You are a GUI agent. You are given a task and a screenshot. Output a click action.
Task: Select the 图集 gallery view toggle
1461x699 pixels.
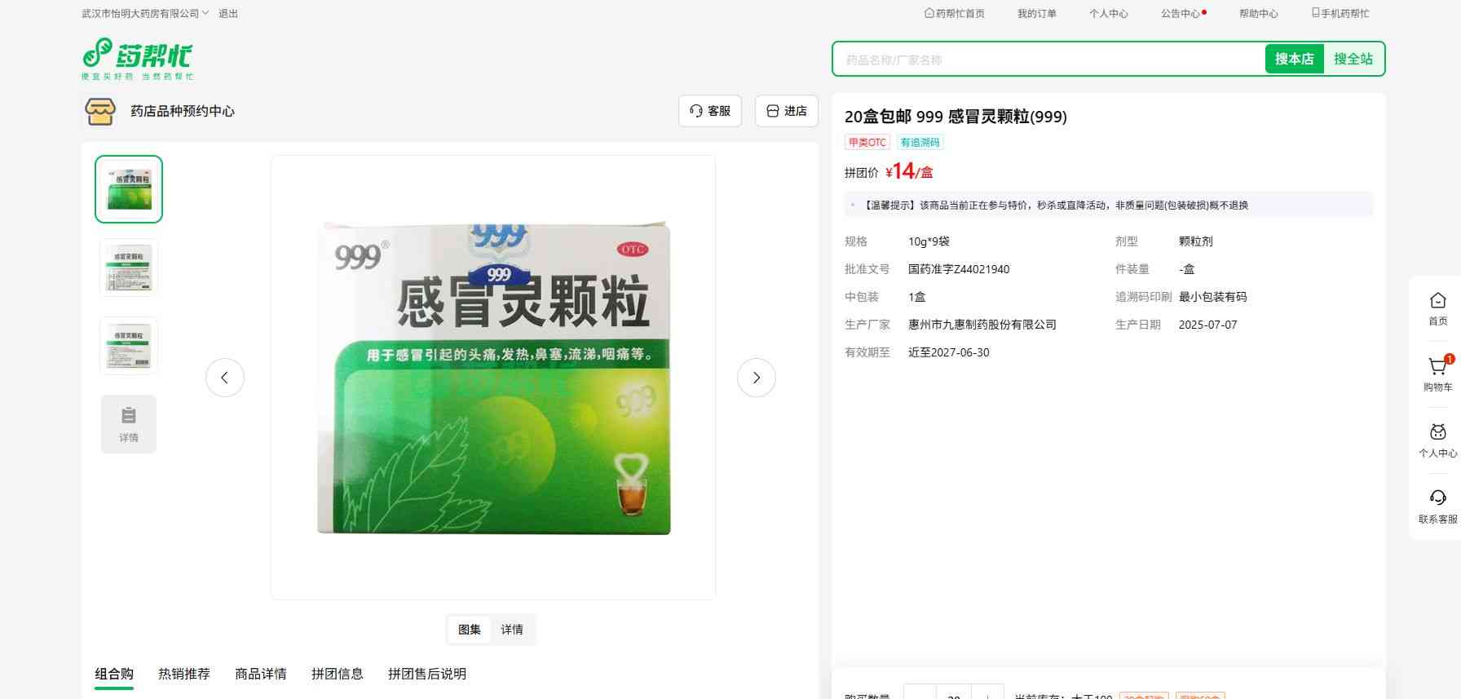[x=470, y=630]
